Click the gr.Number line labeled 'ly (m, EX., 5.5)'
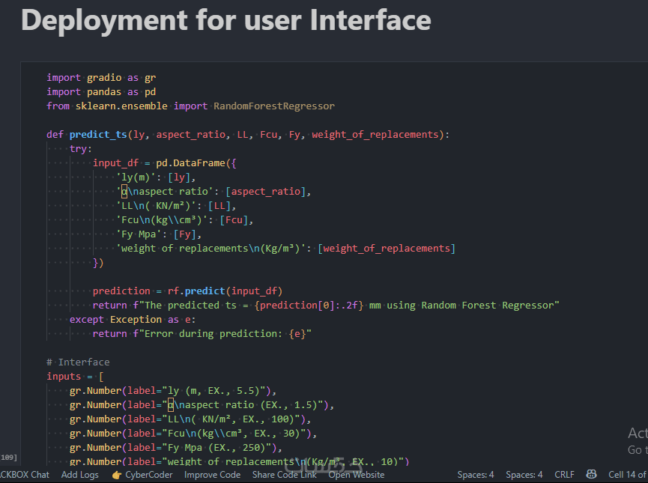 pos(173,391)
